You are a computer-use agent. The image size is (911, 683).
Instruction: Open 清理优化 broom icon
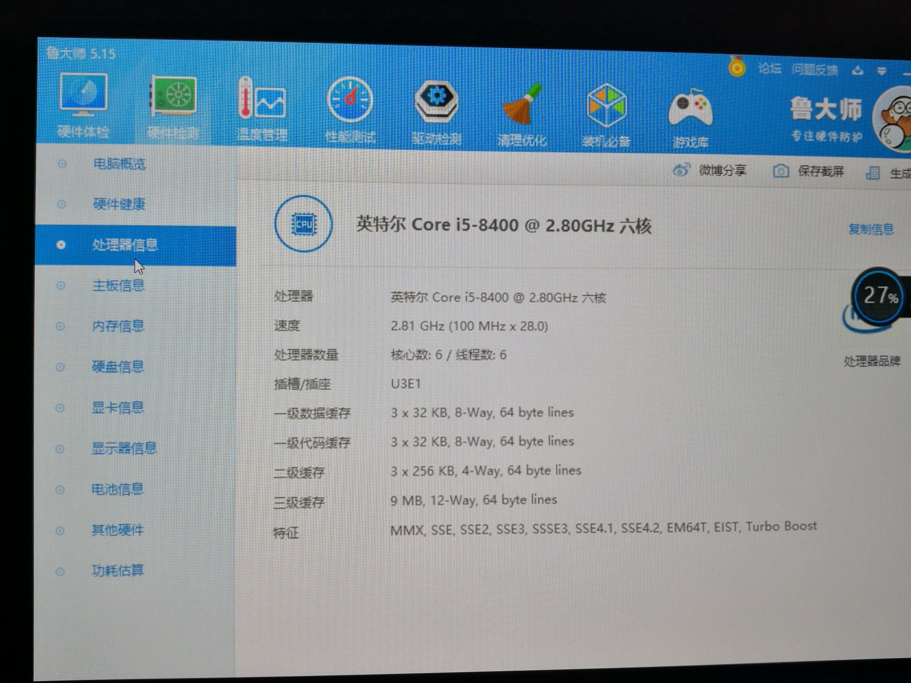point(522,104)
